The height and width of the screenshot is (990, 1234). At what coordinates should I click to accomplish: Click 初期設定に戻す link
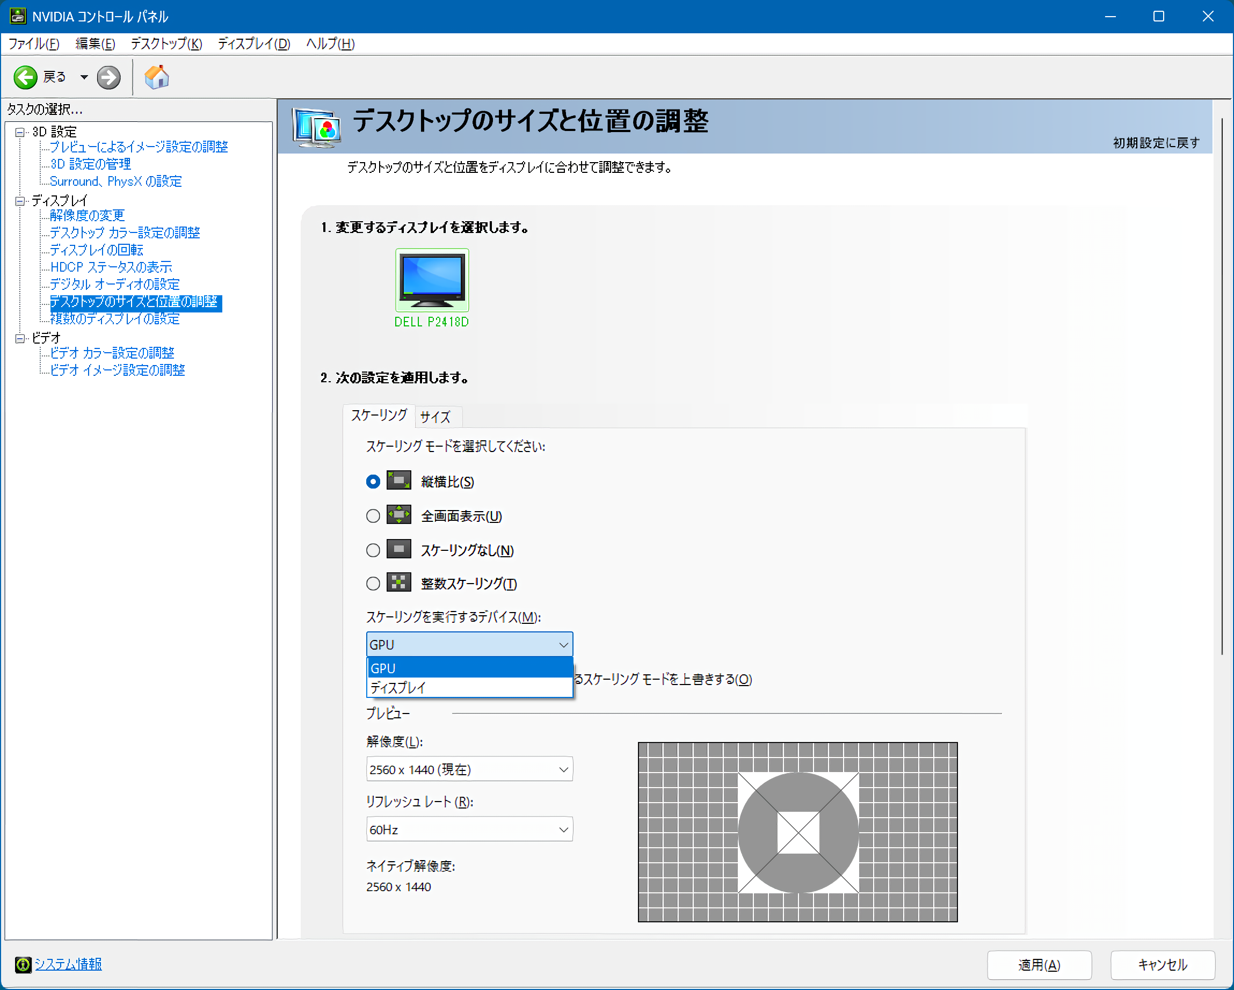(1156, 142)
